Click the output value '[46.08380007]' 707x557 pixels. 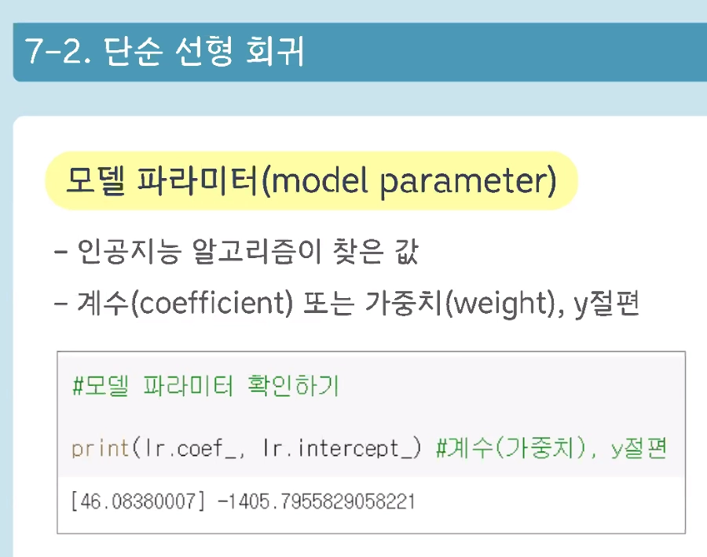(x=137, y=501)
